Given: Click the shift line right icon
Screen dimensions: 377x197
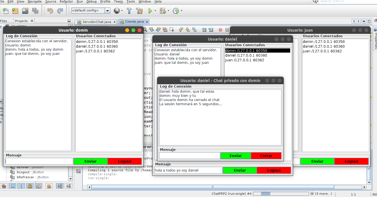Looking at the screenshot, I should pos(211,29).
